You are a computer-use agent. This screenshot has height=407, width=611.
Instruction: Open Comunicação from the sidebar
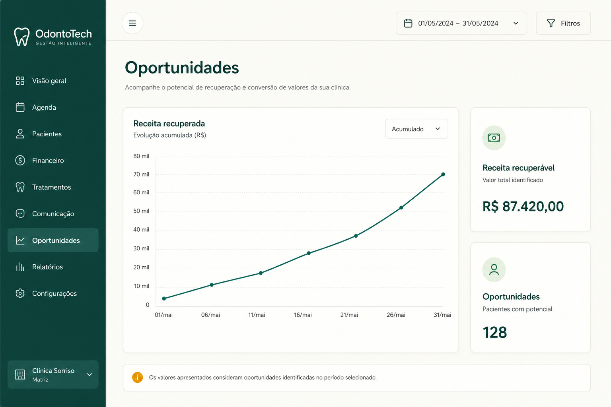coord(53,214)
